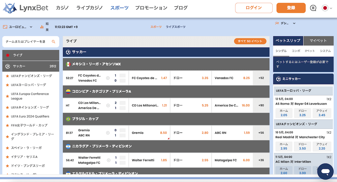Screen dimensions: 337x182
Task: Click the ログイン button
Action: pos(254,8)
